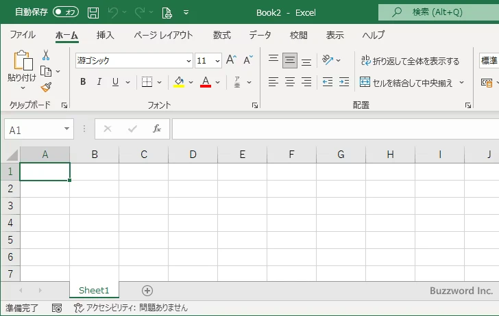Select row 3 header
499x316 pixels.
10,206
